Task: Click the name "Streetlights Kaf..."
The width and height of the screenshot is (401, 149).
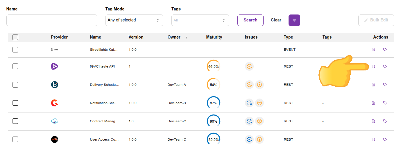Action: (104, 50)
